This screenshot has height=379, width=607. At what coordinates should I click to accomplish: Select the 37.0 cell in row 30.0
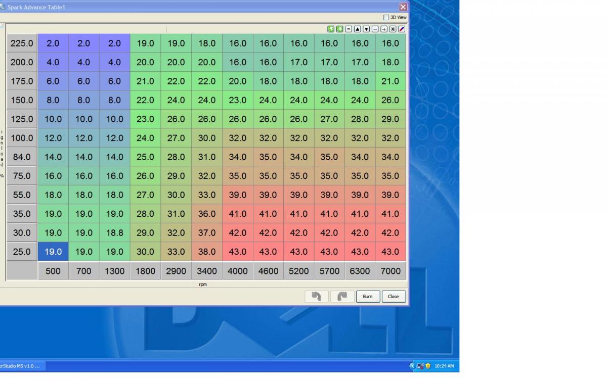click(207, 233)
